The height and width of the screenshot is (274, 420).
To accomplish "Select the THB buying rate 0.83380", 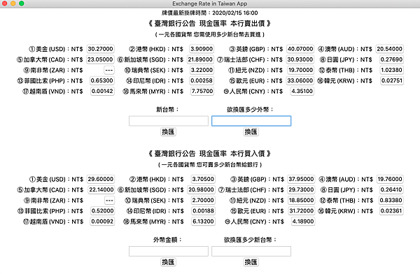I will click(x=391, y=200).
